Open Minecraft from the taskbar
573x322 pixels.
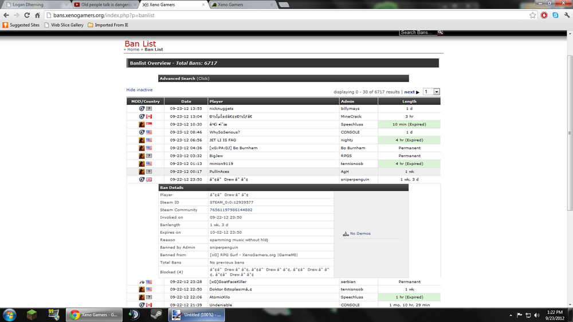32,315
